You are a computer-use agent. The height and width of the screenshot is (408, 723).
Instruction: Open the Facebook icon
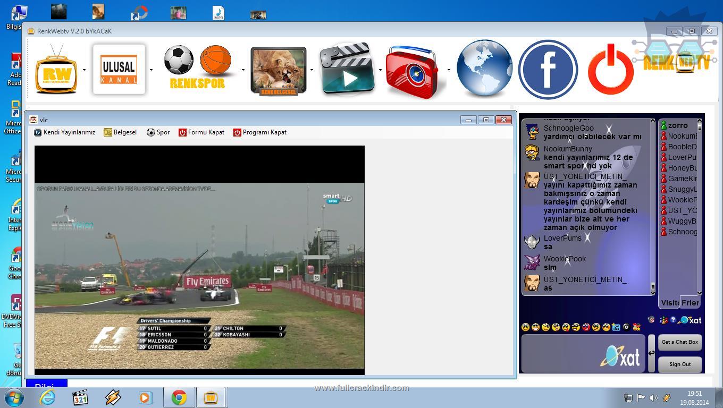pyautogui.click(x=548, y=70)
